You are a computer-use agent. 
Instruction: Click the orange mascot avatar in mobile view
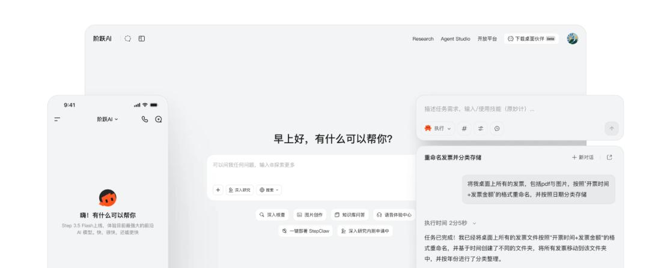pos(108,198)
